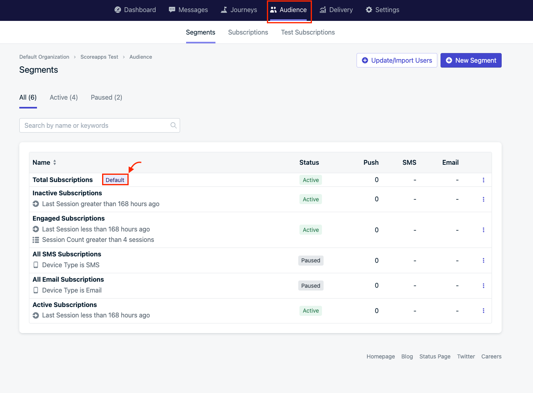Open the options menu for Inactive Subscriptions
Viewport: 533px width, 393px height.
pos(484,199)
